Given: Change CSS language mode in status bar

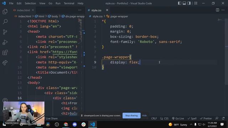Looking at the screenshot, I should [164, 118].
